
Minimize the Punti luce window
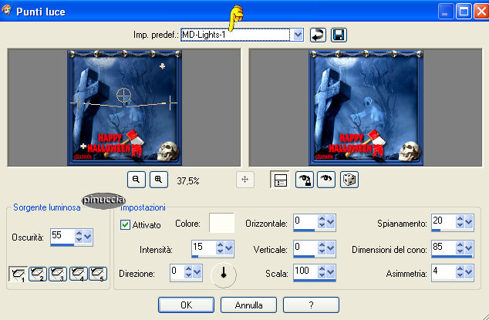[446, 12]
